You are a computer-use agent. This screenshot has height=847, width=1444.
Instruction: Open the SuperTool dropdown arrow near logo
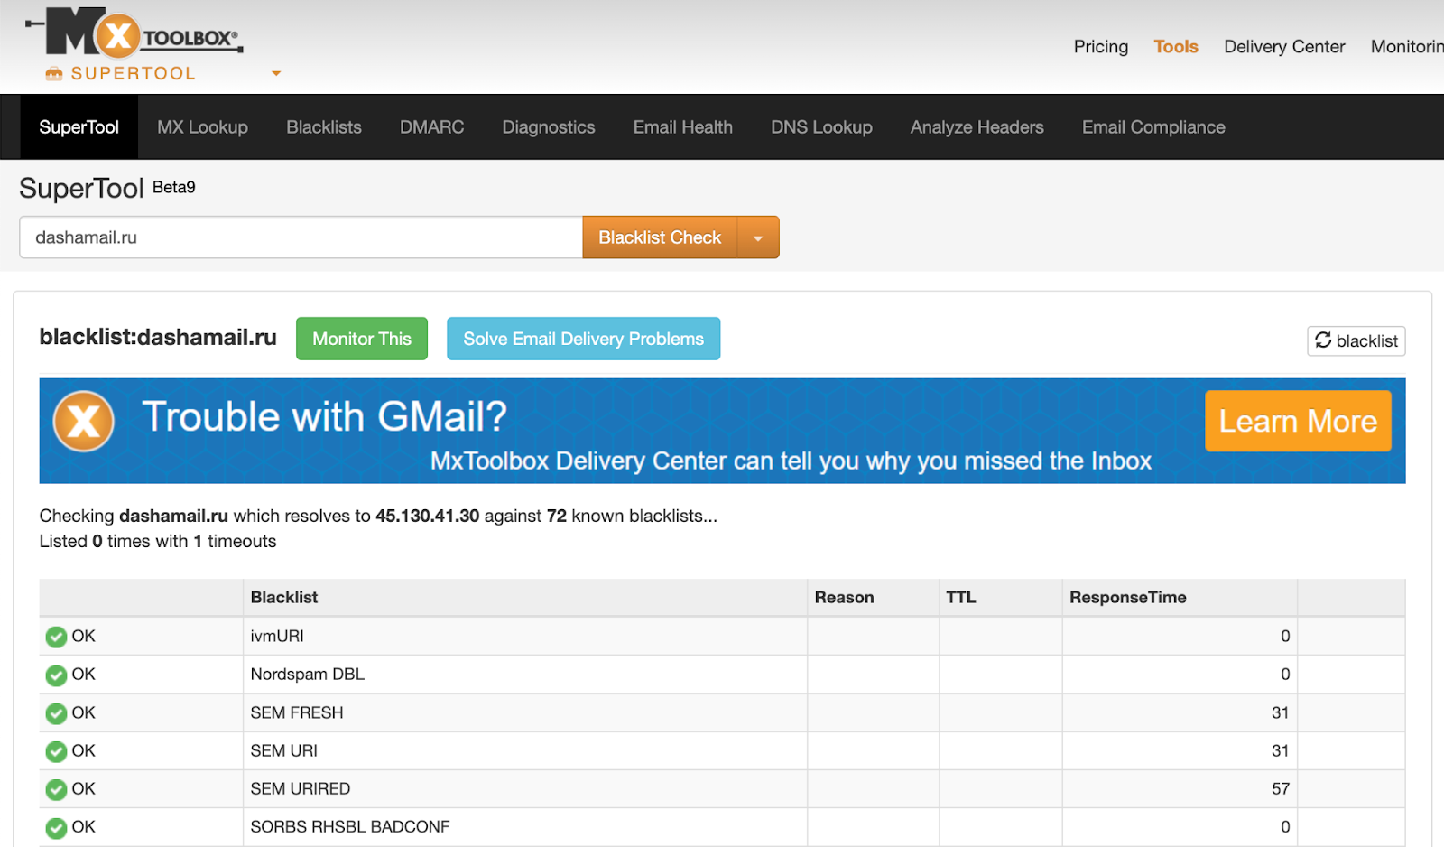(276, 73)
